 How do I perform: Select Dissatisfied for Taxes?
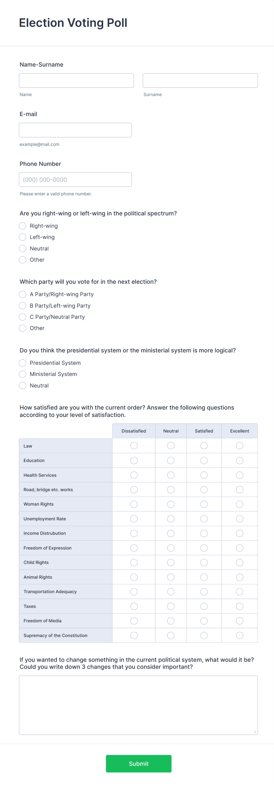(134, 606)
